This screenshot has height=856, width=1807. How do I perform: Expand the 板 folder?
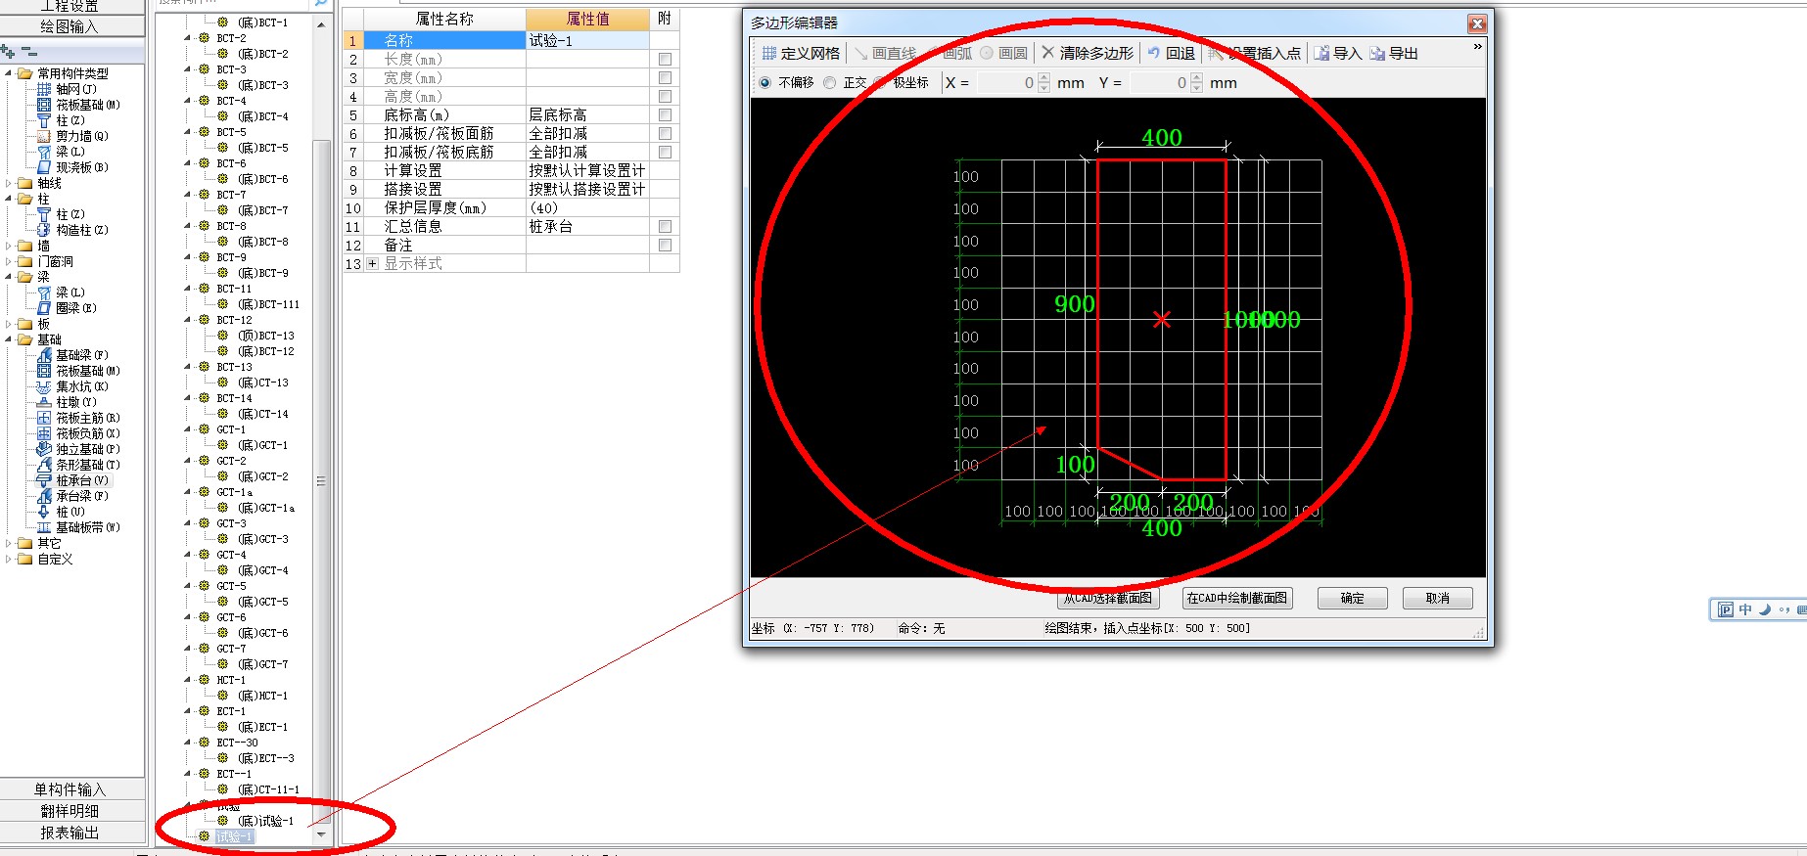[9, 324]
